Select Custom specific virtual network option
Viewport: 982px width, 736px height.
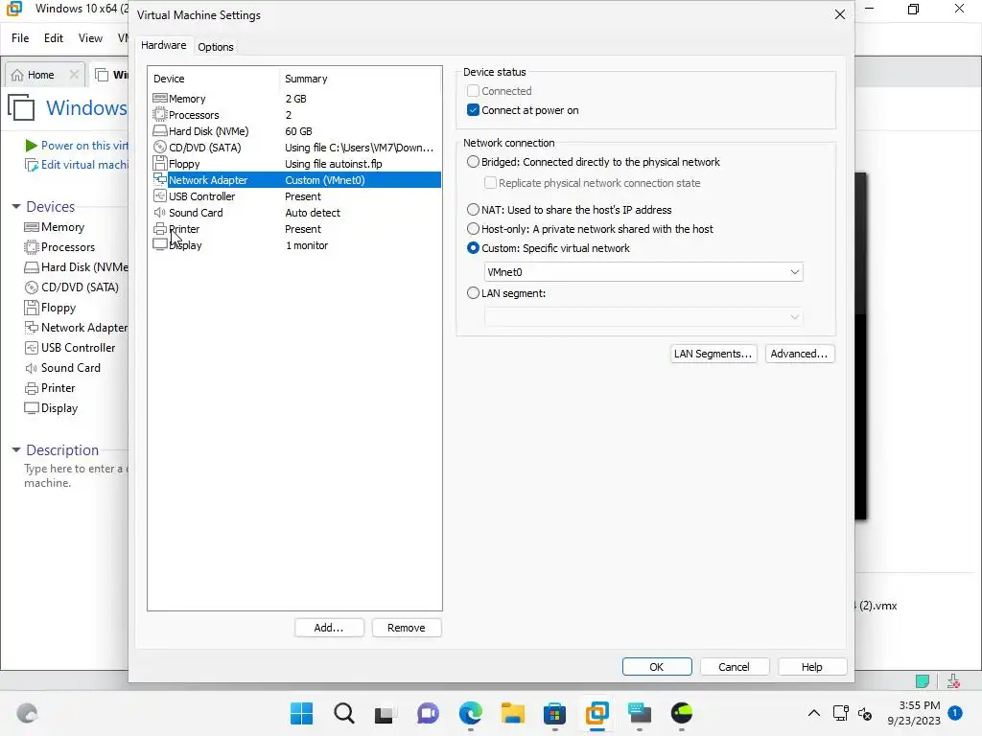[473, 248]
